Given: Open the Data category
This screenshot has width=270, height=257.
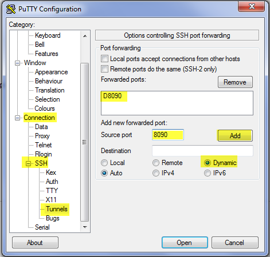Looking at the screenshot, I should point(41,127).
